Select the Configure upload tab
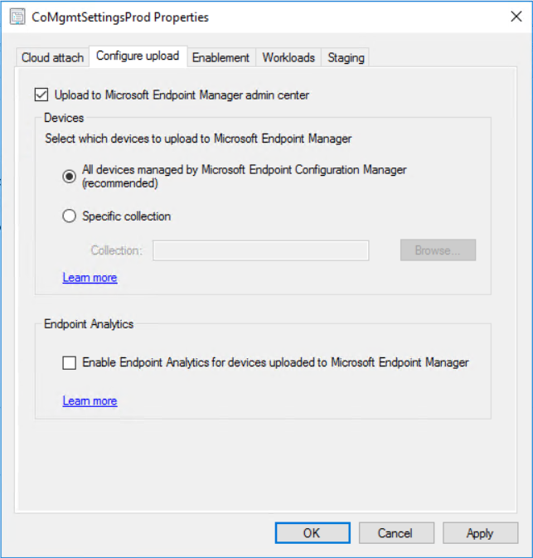Image resolution: width=533 pixels, height=558 pixels. (x=138, y=56)
